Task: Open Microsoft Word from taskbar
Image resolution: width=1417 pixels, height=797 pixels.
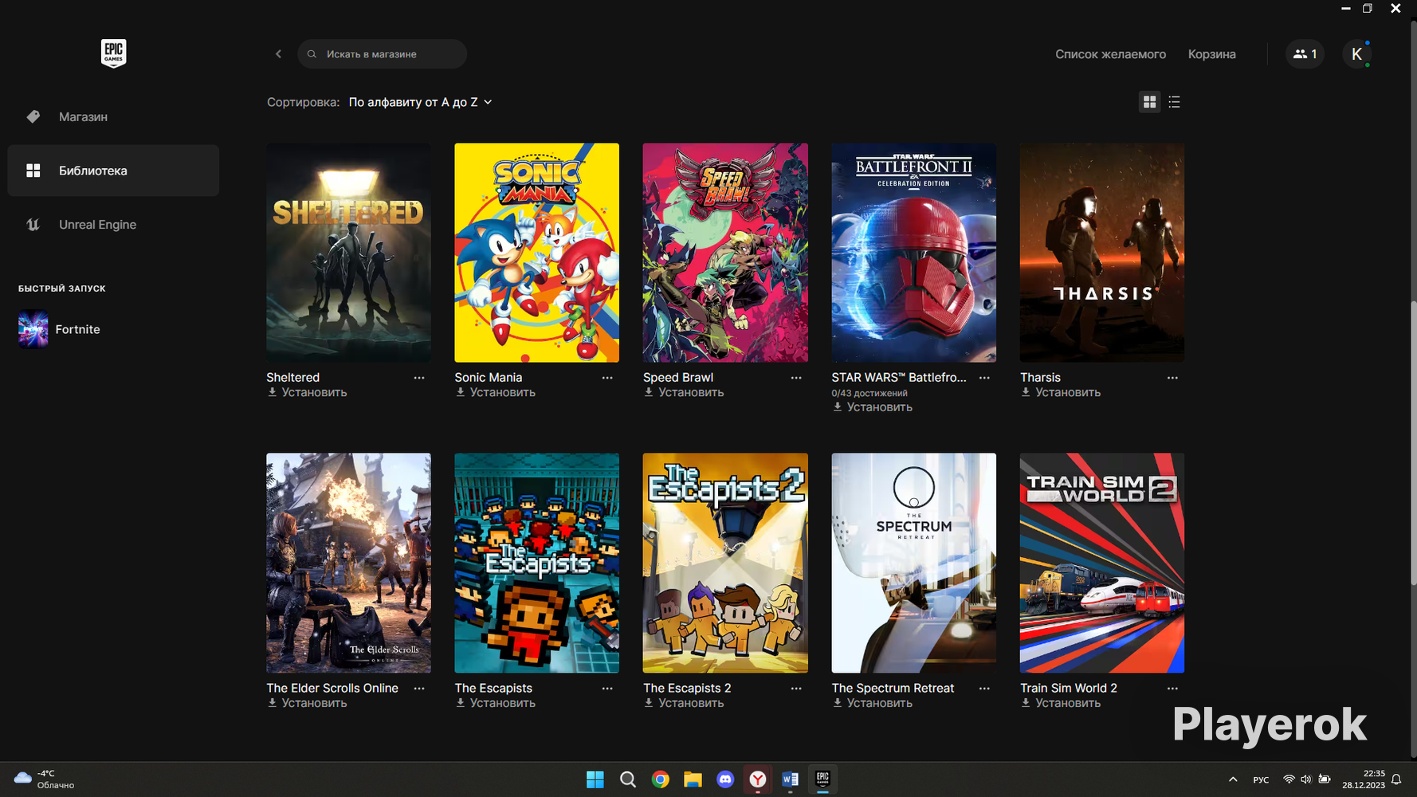Action: click(791, 779)
